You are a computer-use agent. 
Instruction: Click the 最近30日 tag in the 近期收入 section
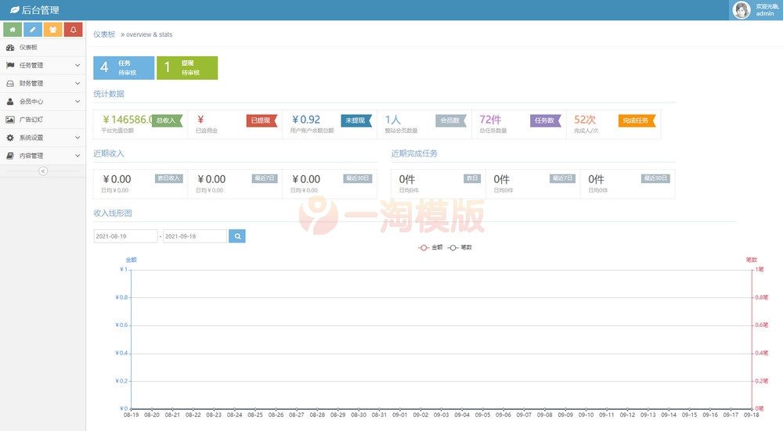(x=358, y=178)
